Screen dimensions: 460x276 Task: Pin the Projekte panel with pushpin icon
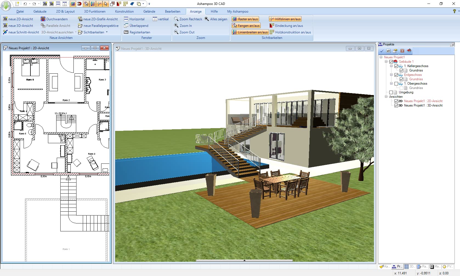pyautogui.click(x=452, y=44)
